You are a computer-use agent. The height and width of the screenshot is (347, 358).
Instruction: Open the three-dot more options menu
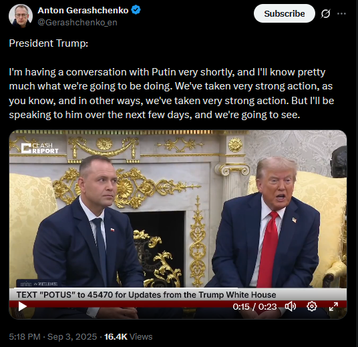click(341, 14)
